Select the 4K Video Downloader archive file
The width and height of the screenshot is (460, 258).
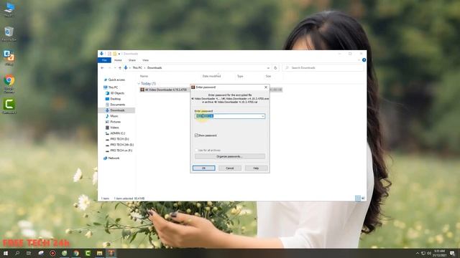click(166, 90)
